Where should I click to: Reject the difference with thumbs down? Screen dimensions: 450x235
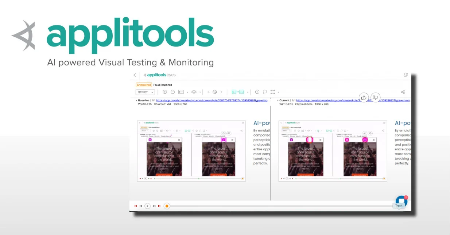click(375, 97)
